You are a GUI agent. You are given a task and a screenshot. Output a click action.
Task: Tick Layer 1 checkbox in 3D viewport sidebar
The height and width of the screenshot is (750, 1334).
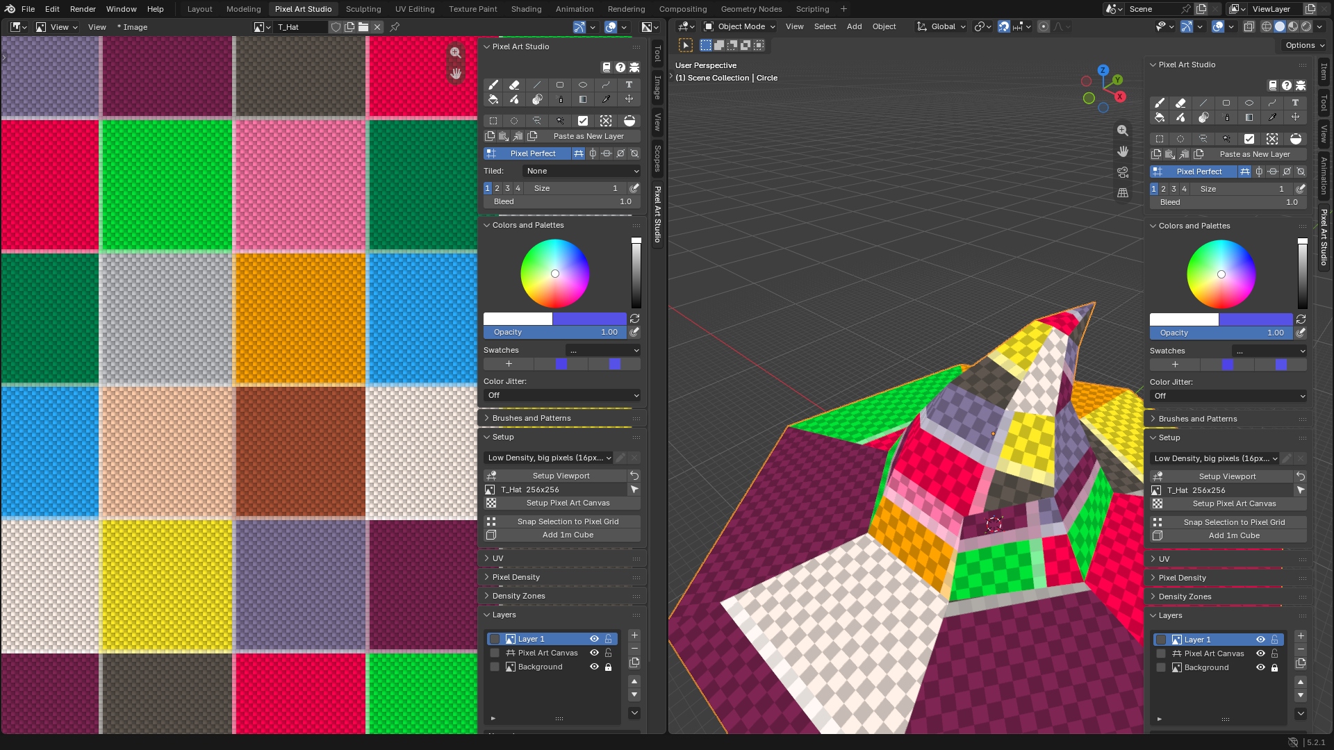coord(1161,640)
